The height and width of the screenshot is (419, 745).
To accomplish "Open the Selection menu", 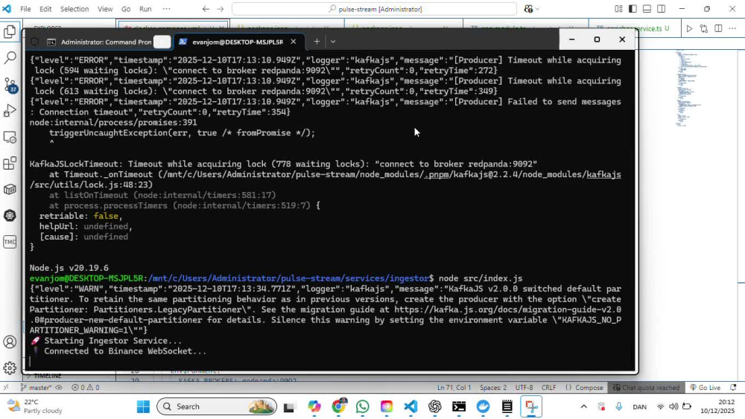I will (74, 9).
